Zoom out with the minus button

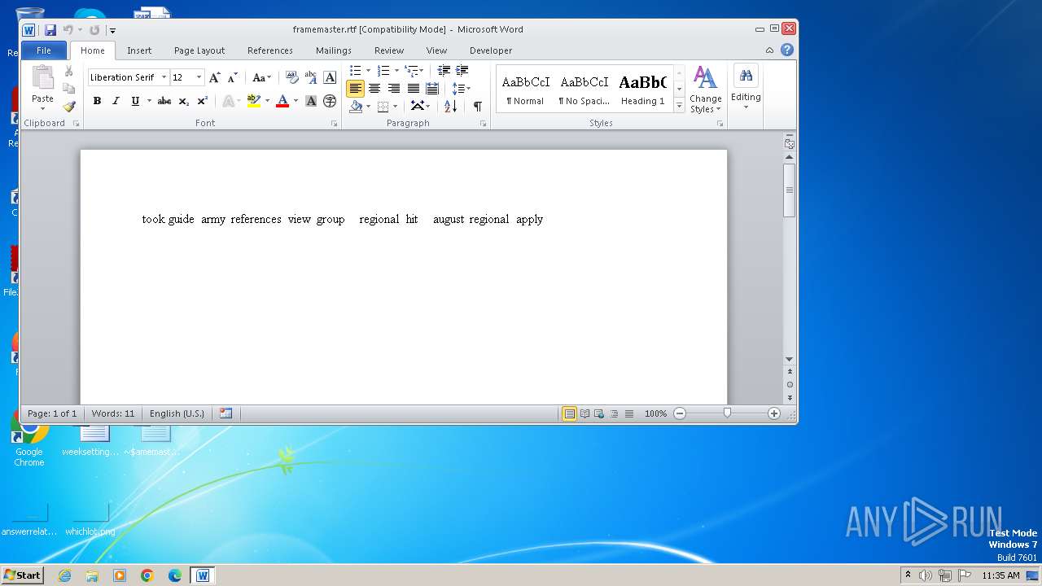pos(680,413)
